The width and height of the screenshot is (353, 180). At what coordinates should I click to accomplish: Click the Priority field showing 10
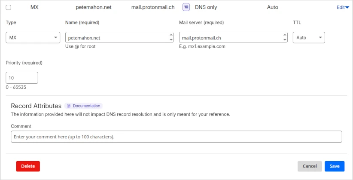22,78
